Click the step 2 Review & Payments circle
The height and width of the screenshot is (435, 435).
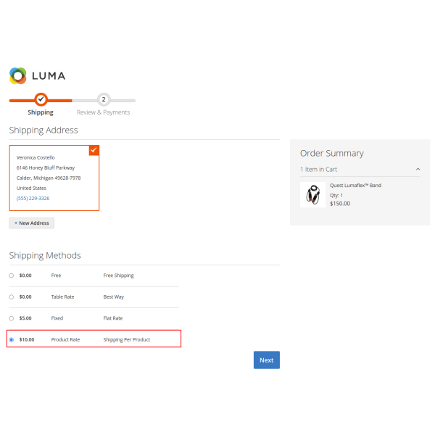pos(104,99)
